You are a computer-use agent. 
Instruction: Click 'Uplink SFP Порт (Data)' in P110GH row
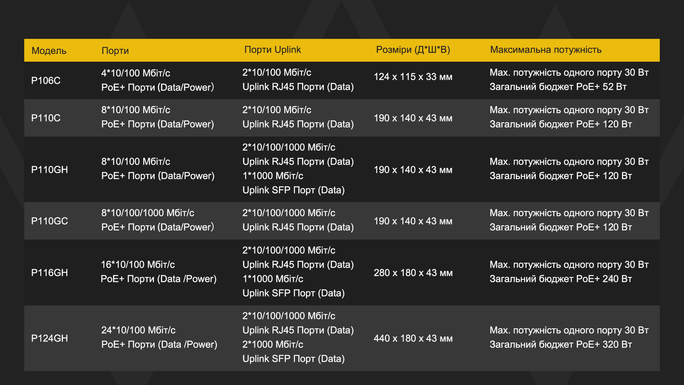click(x=294, y=190)
